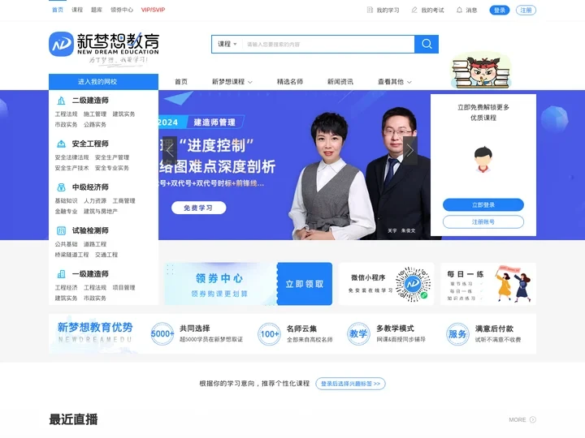Open 施工管理 under 二级建造师

(x=95, y=114)
